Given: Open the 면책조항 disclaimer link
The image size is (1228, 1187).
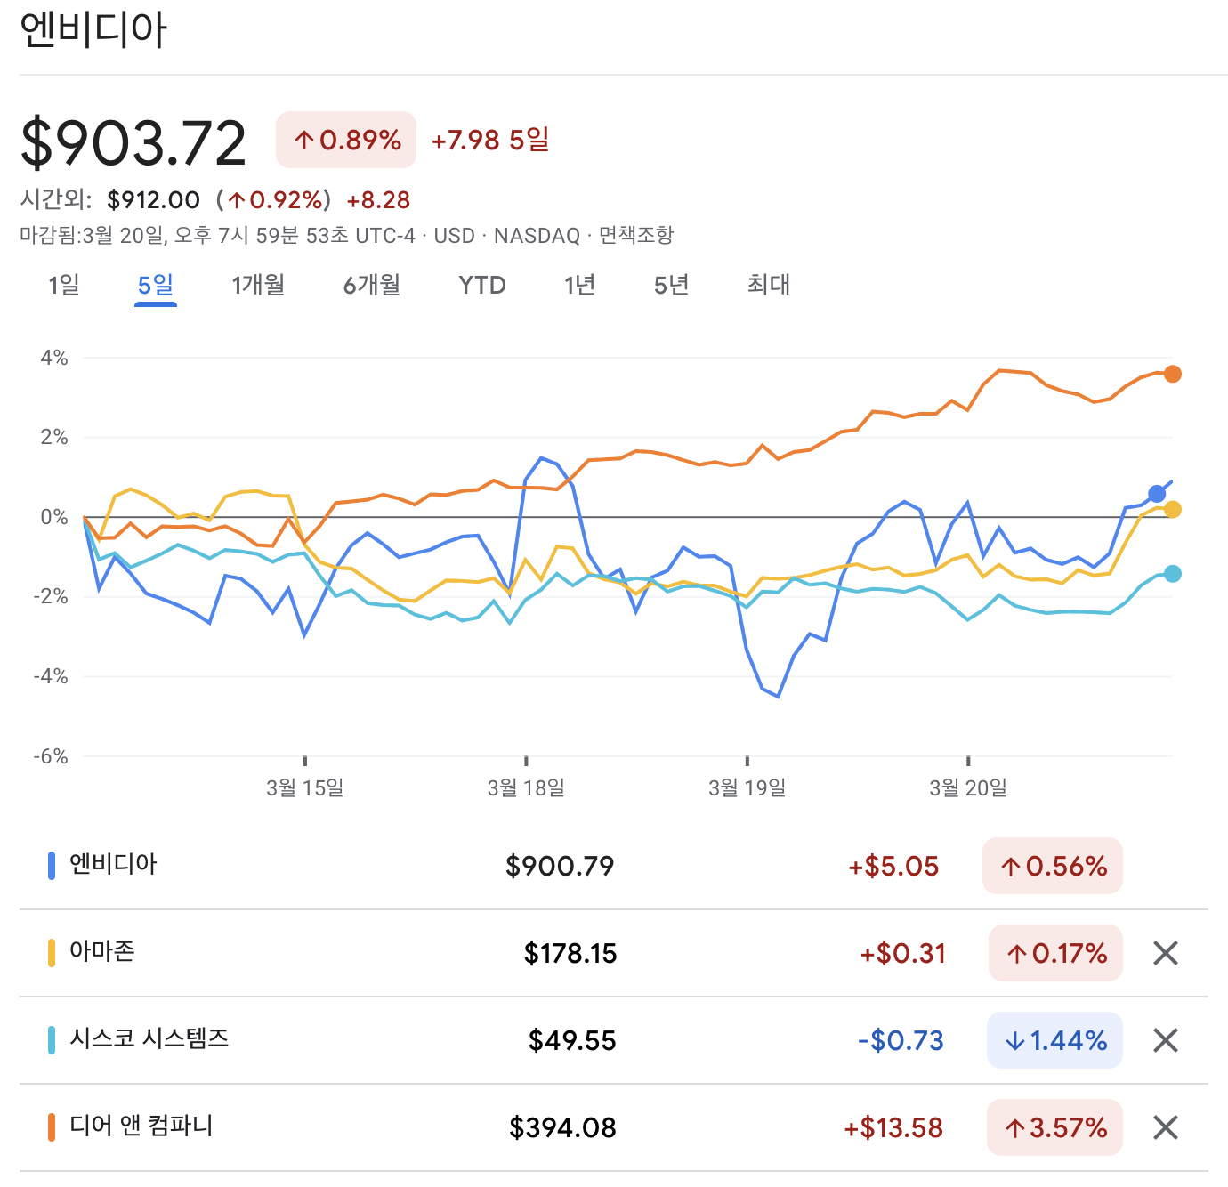Looking at the screenshot, I should coord(636,236).
